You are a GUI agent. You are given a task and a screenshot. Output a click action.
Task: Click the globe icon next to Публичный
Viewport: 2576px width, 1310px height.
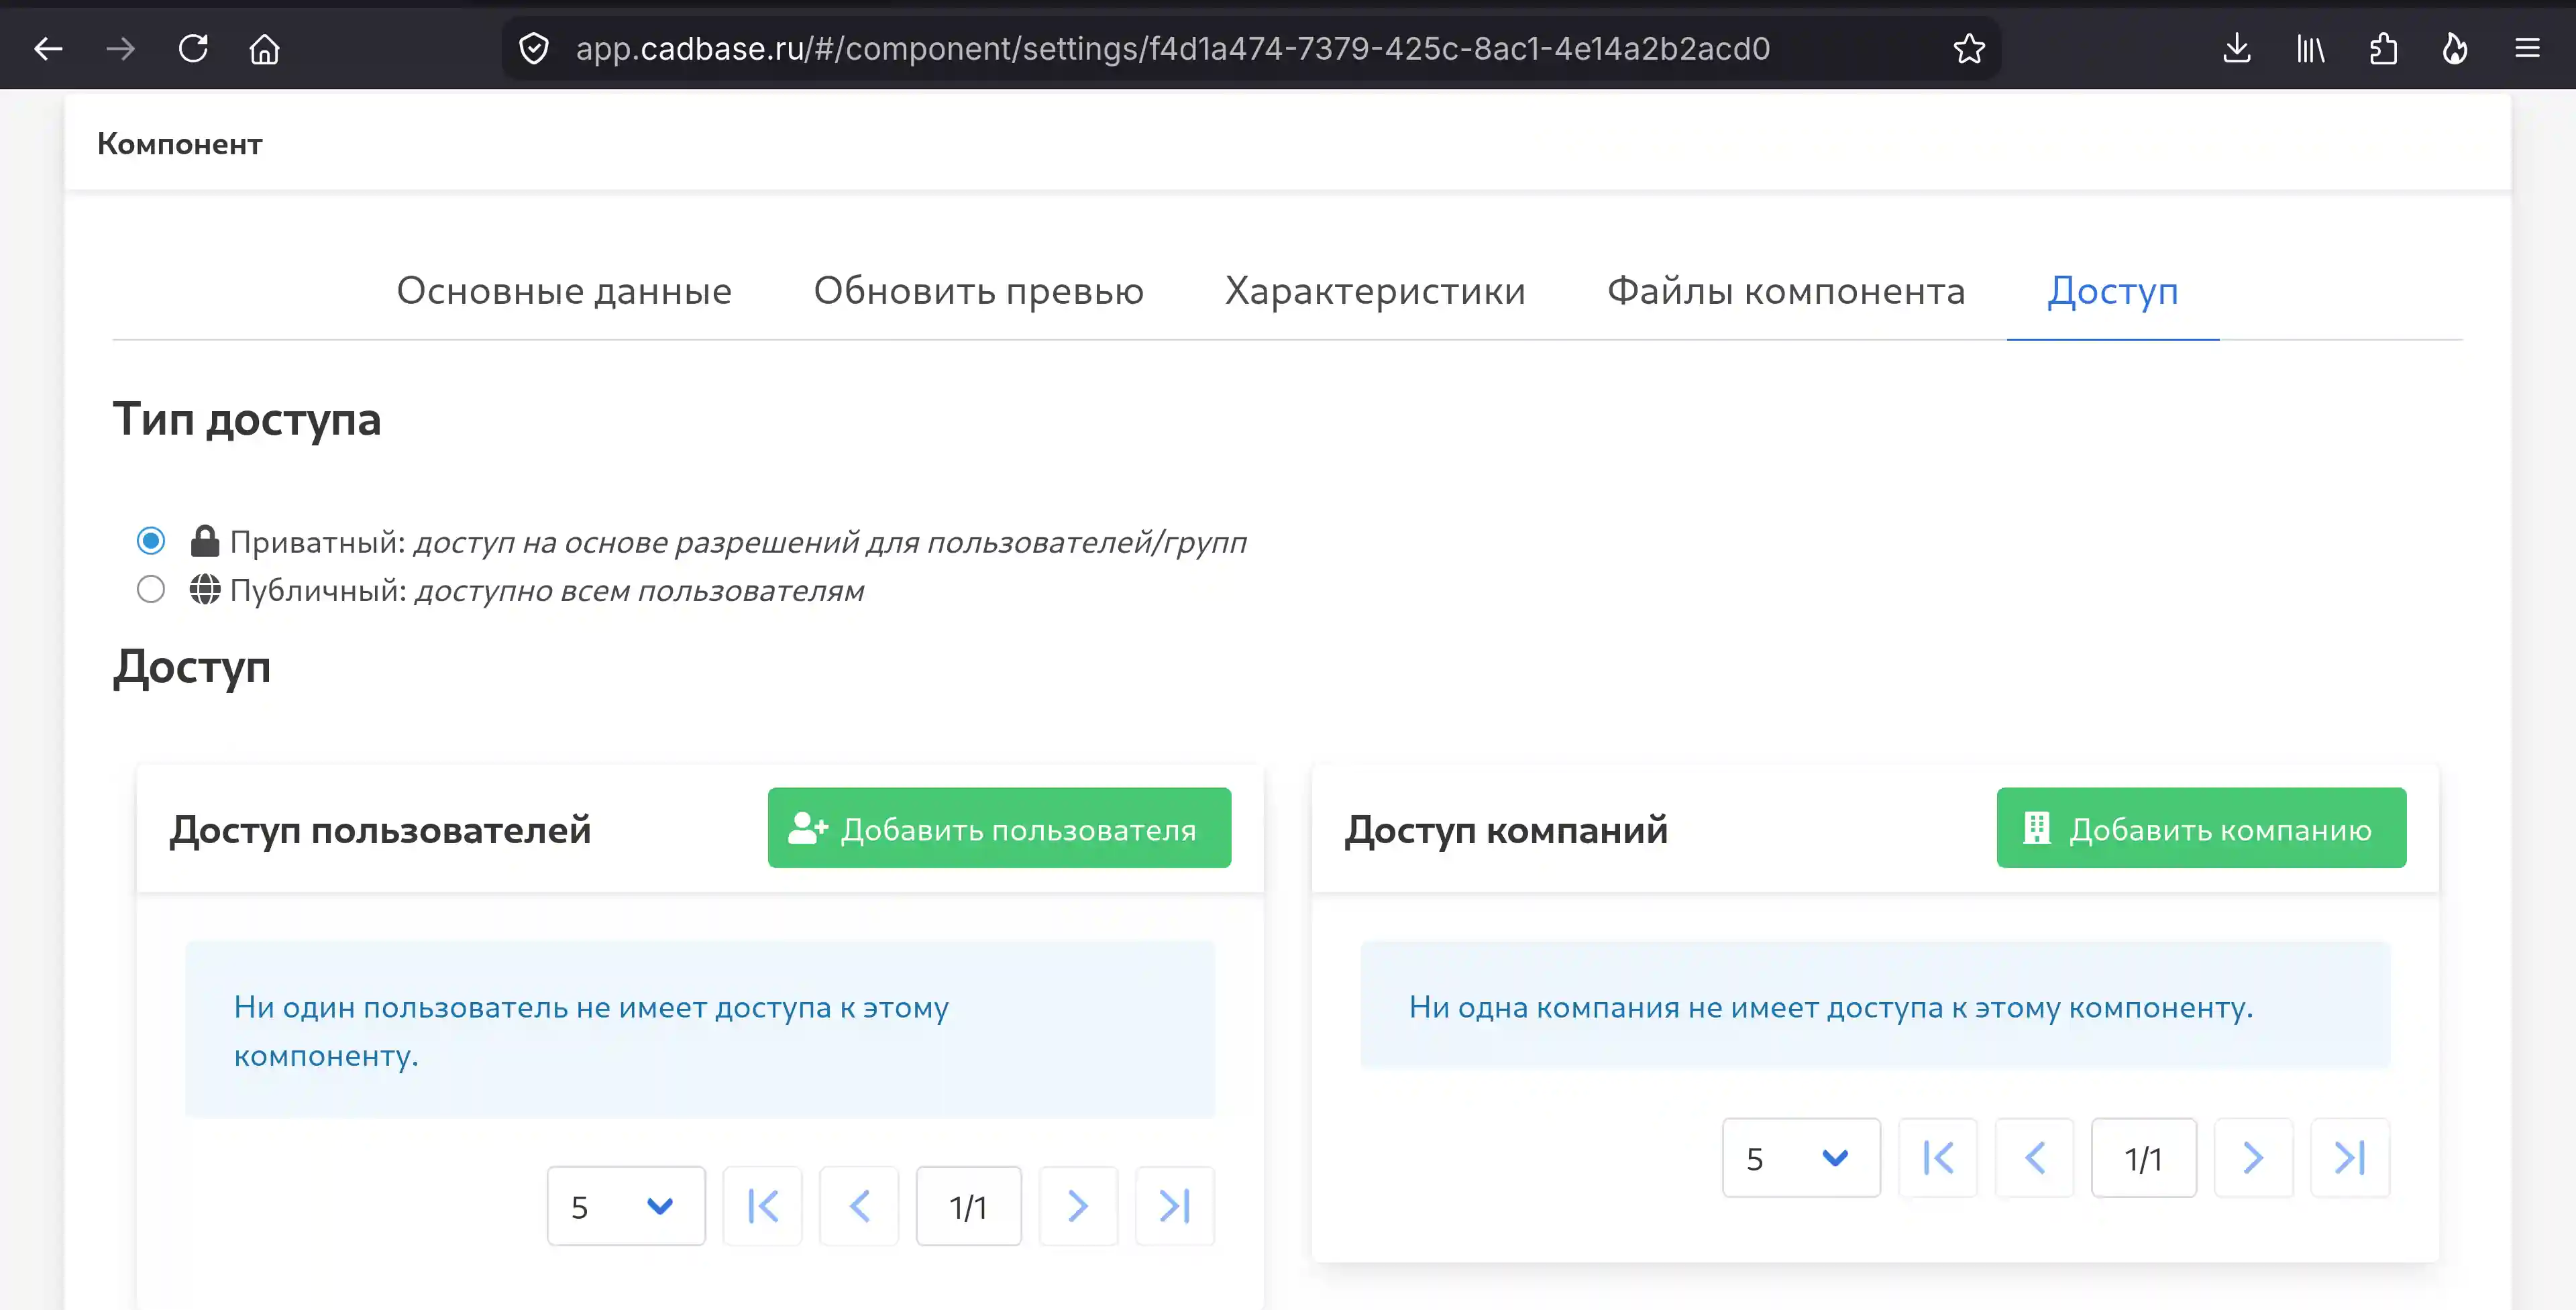[205, 590]
